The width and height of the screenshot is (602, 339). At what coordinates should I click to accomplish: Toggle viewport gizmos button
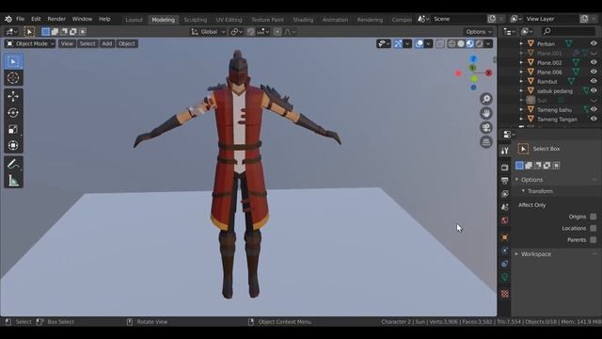tap(398, 44)
